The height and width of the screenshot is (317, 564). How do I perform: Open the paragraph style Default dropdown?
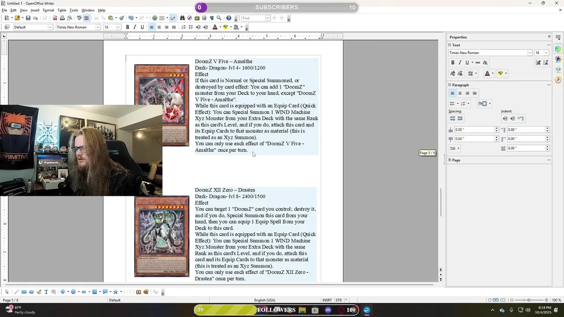pos(50,27)
